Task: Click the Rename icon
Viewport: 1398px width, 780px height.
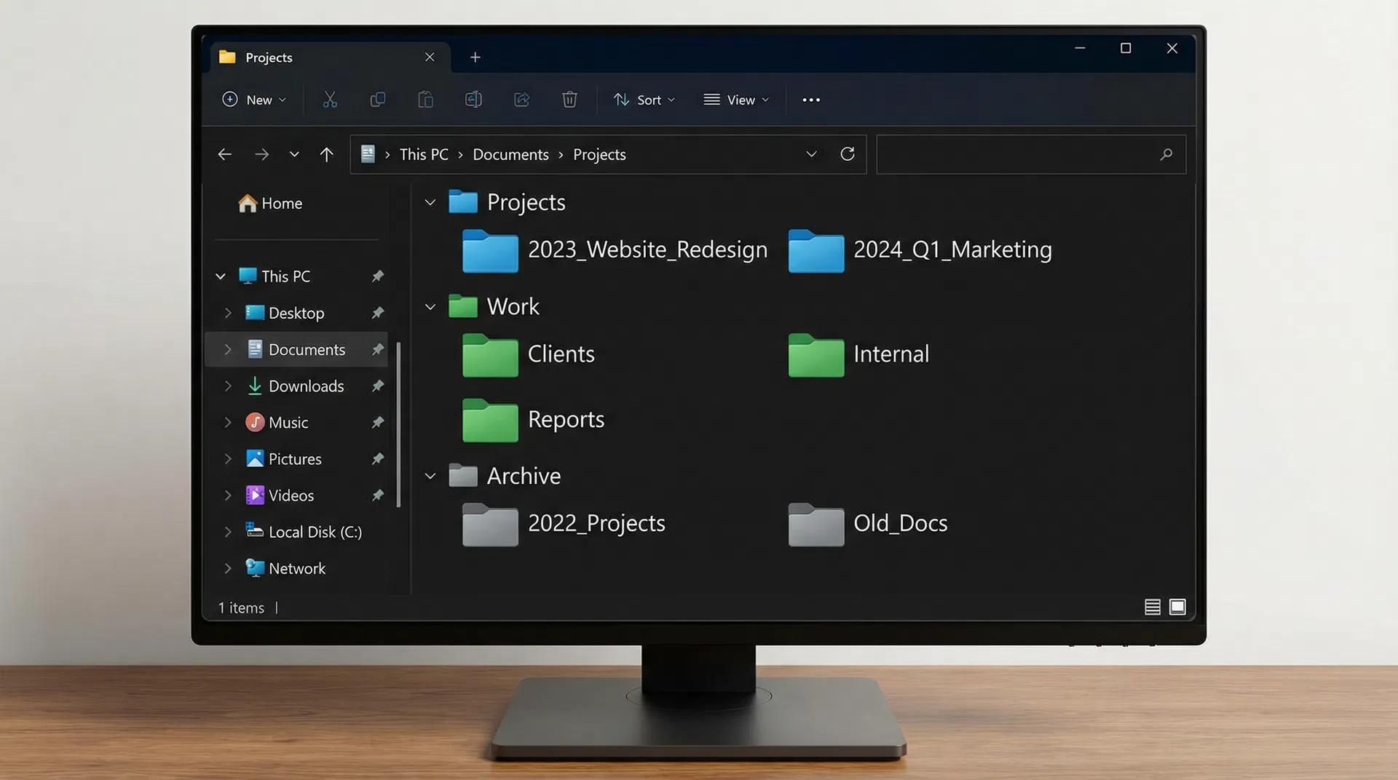Action: (x=473, y=100)
